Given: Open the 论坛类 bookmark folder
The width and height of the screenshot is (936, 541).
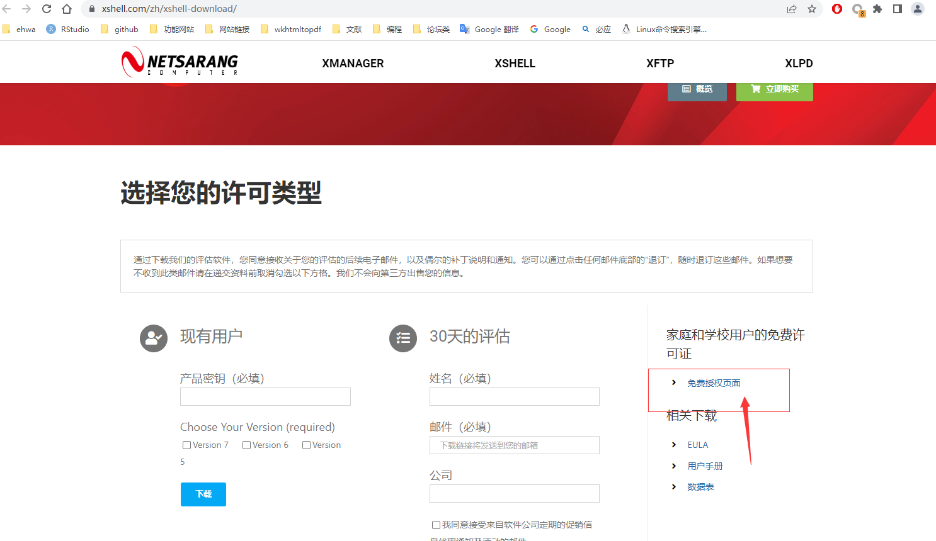Looking at the screenshot, I should click(431, 29).
